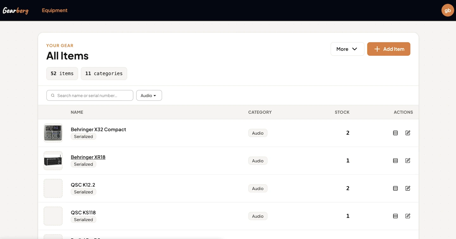Click stock value 2 for QSC K12.2
456x239 pixels.
[x=348, y=188]
